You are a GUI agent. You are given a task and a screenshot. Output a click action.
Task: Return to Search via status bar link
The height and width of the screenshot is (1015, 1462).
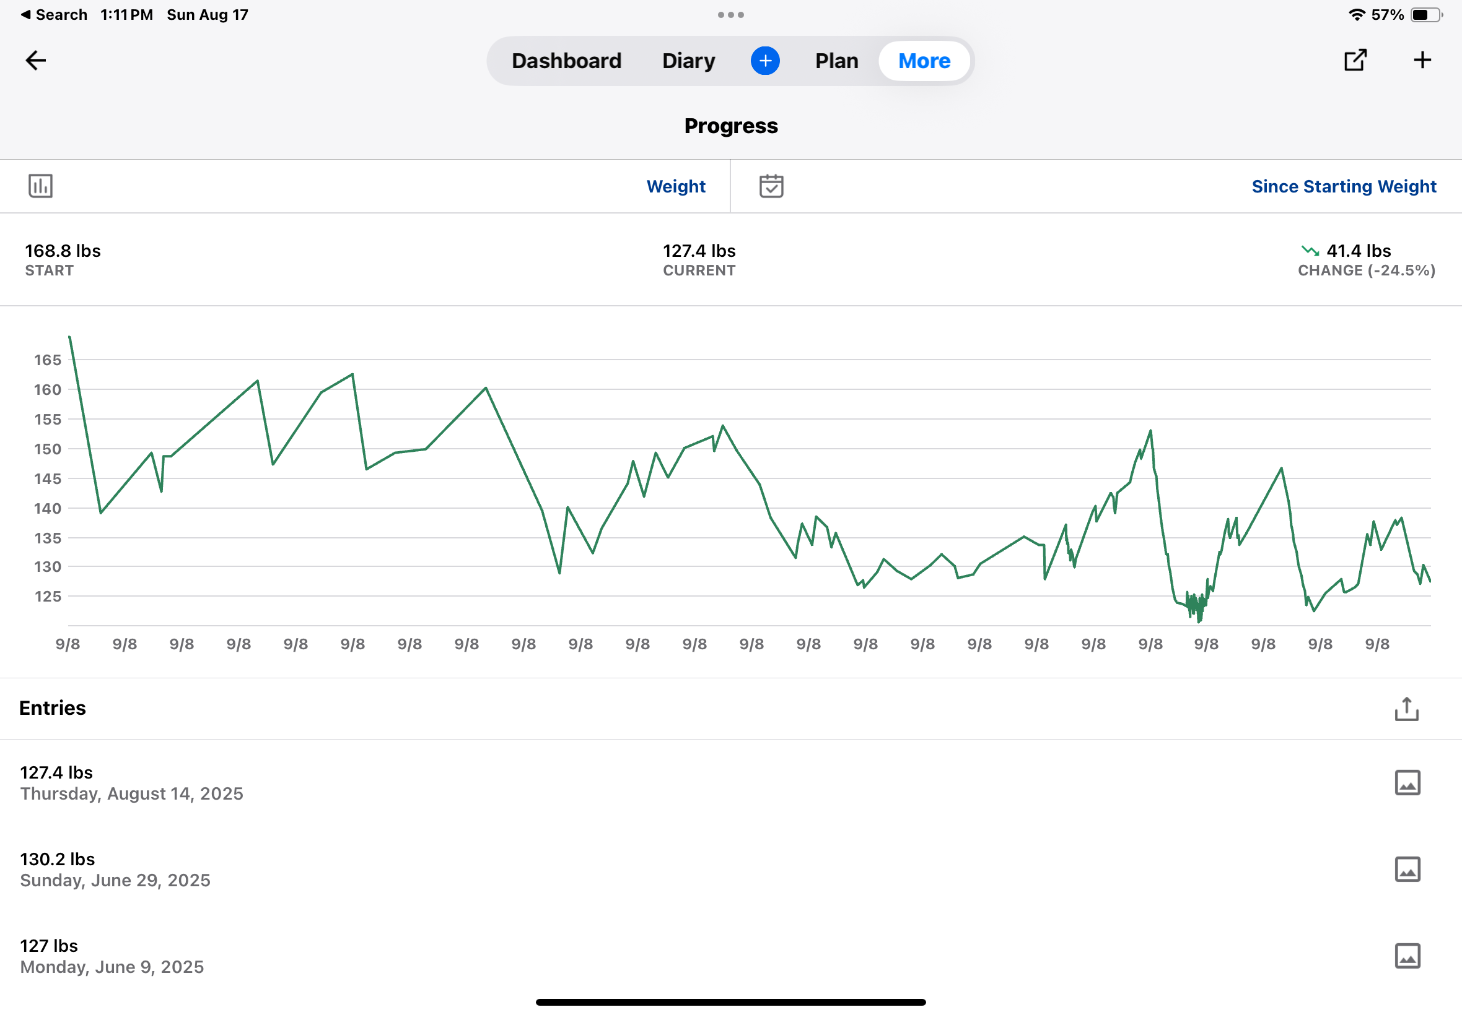click(54, 15)
